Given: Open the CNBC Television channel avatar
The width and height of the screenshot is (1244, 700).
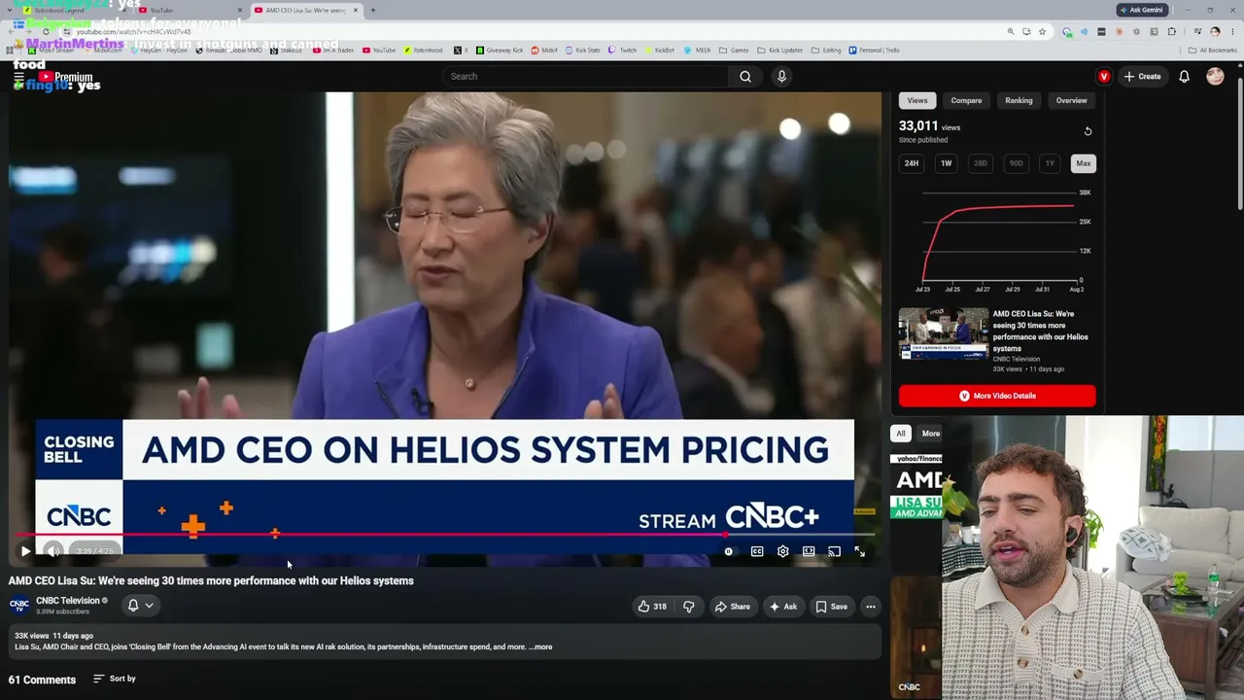Looking at the screenshot, I should pos(18,606).
